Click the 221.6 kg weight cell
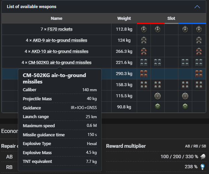 [124, 62]
